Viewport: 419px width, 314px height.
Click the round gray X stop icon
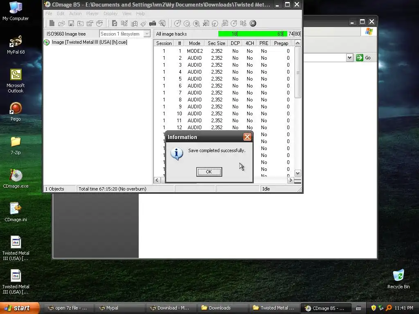253,23
